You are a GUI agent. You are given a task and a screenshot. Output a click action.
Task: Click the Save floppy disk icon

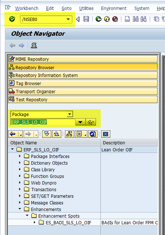click(86, 19)
